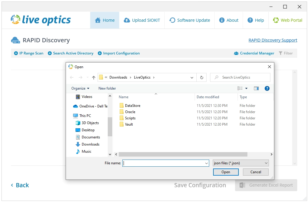Open file dialog help icon

[267, 88]
